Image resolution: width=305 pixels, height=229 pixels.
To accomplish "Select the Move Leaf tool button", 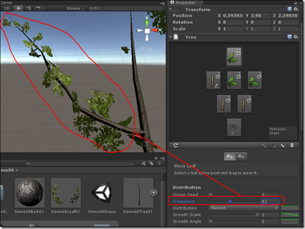I will tap(230, 156).
